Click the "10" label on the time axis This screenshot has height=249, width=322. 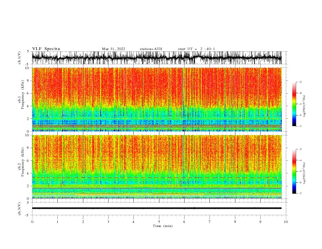pyautogui.click(x=286, y=222)
